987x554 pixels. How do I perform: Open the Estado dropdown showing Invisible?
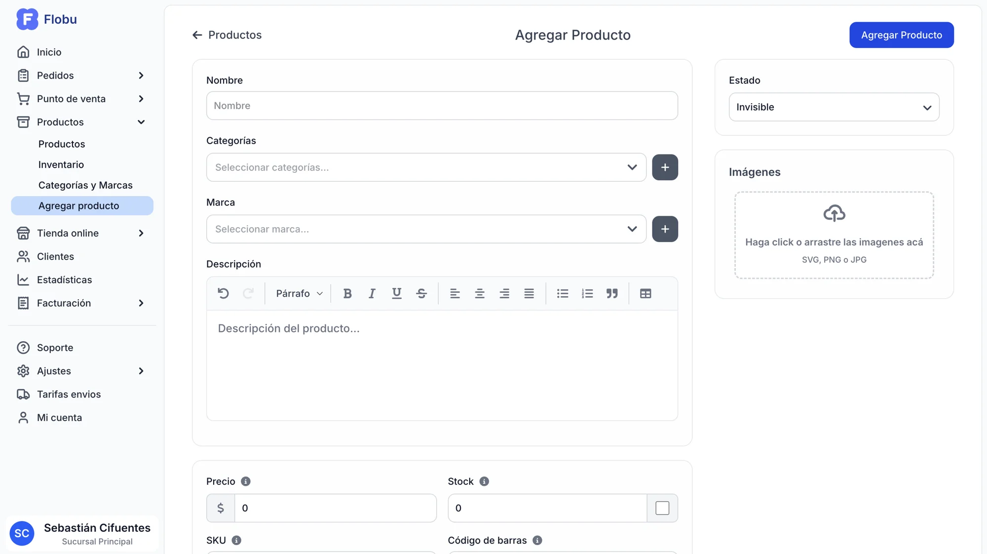click(834, 107)
